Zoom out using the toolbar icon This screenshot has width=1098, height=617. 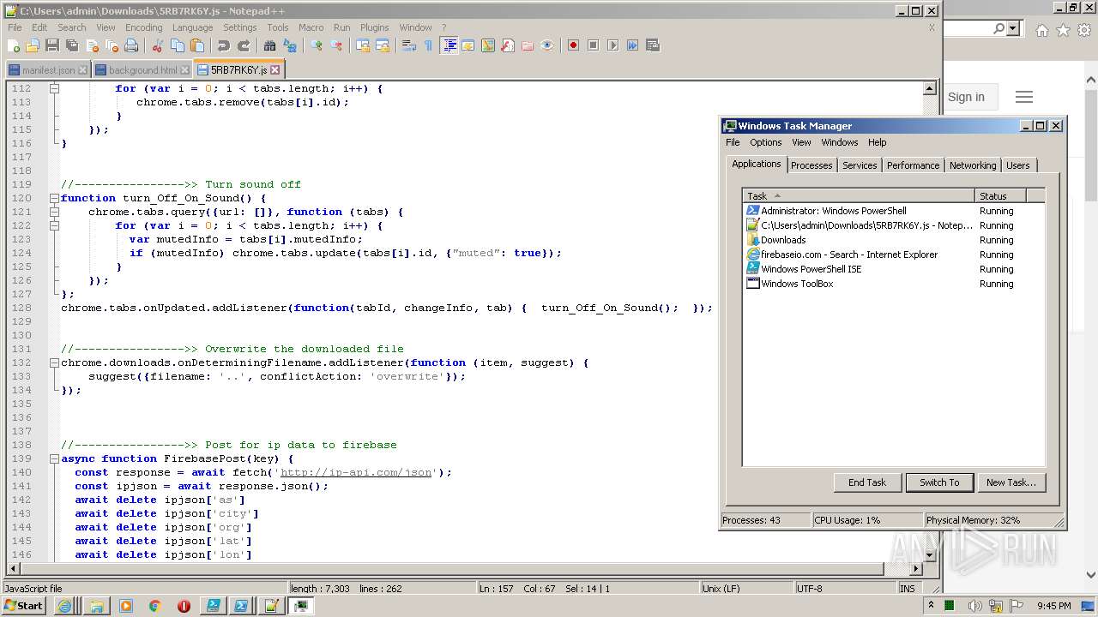[x=336, y=45]
